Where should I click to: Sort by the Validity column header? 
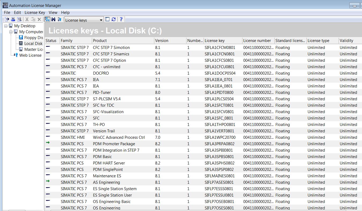(x=350, y=41)
